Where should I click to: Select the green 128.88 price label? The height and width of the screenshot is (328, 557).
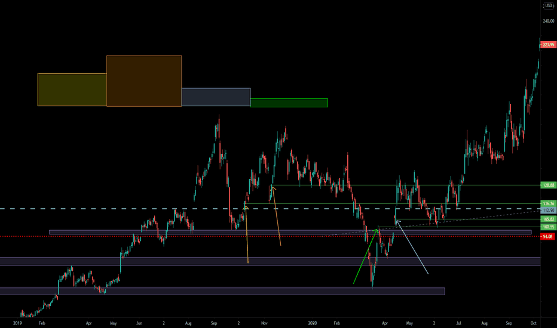tap(548, 185)
